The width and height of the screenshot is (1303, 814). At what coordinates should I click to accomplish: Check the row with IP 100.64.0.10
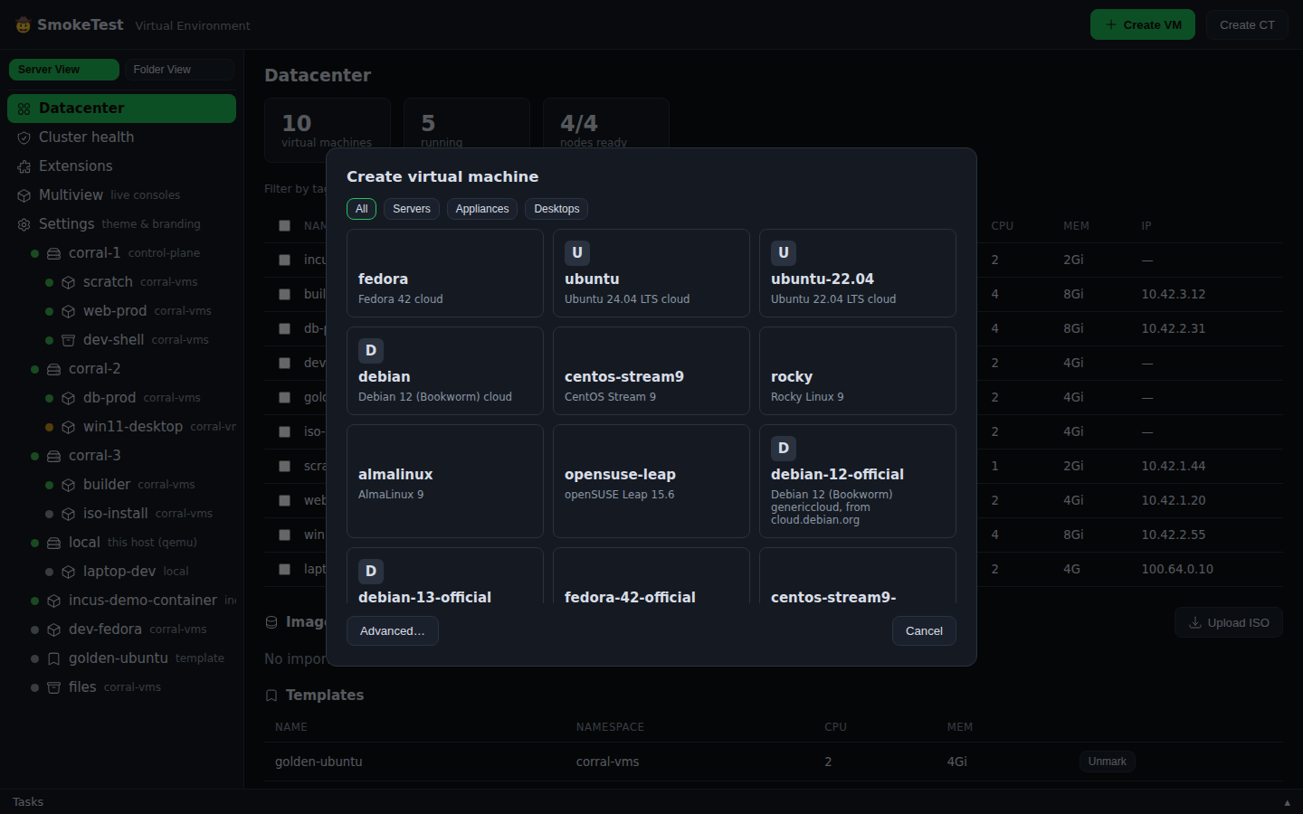pos(284,569)
